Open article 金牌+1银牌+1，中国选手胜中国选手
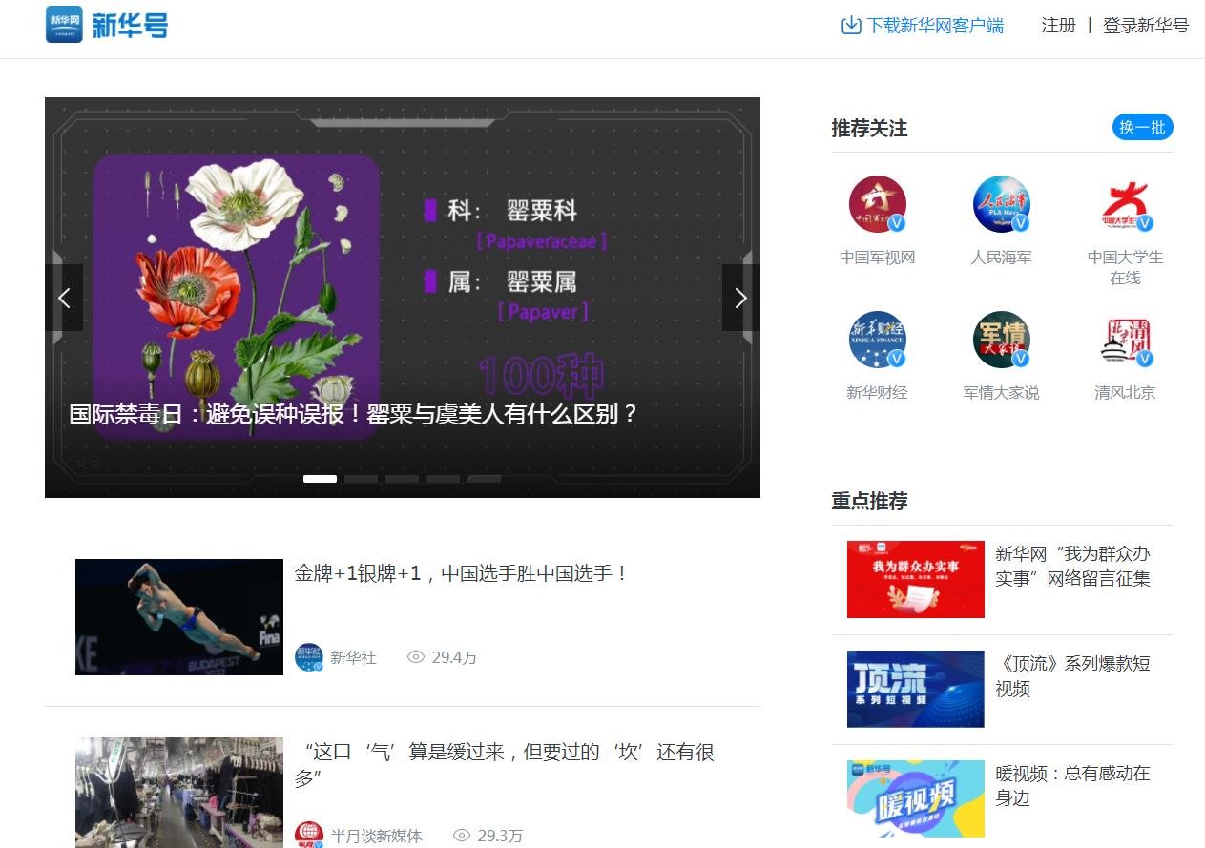 462,573
